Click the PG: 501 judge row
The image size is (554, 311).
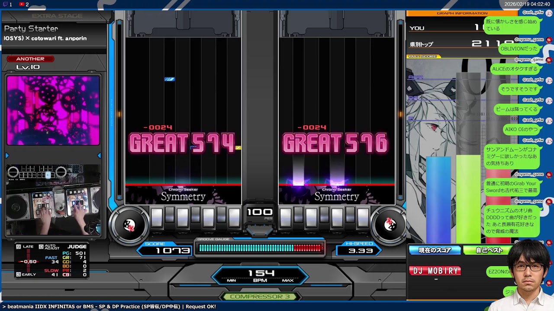pyautogui.click(x=74, y=253)
